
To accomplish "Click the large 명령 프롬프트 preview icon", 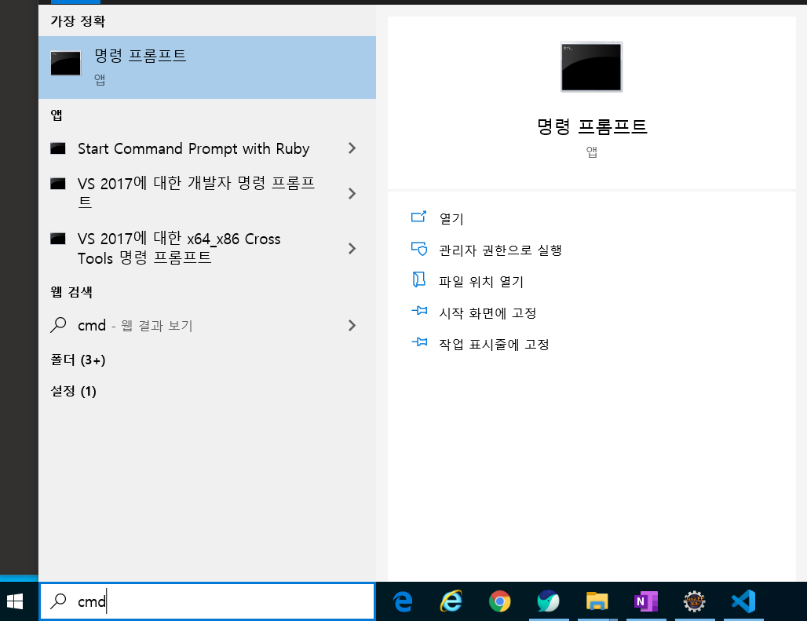I will (591, 67).
